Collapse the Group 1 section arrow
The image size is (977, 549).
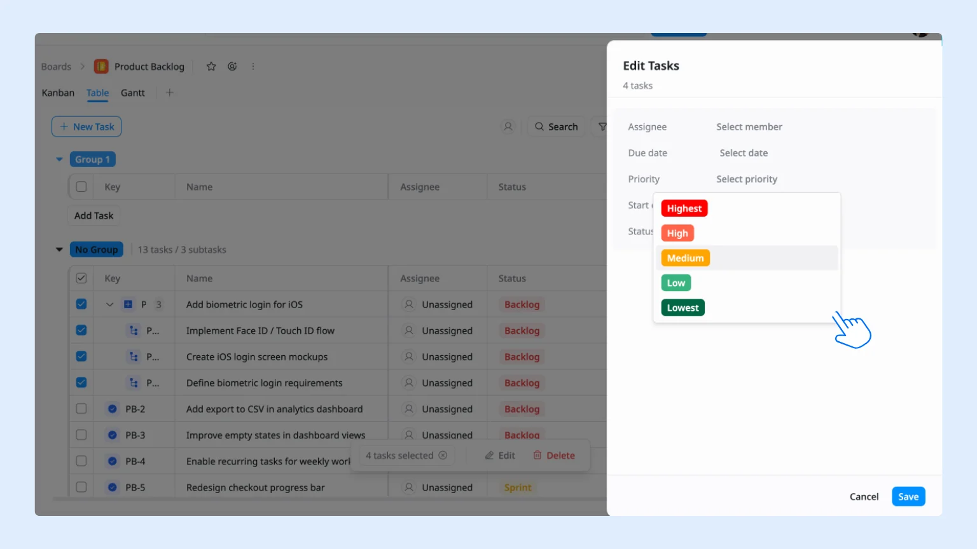(x=59, y=159)
